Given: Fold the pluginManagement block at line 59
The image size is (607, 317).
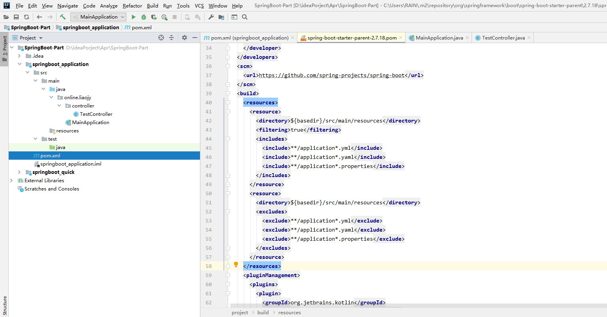Looking at the screenshot, I should pos(228,275).
